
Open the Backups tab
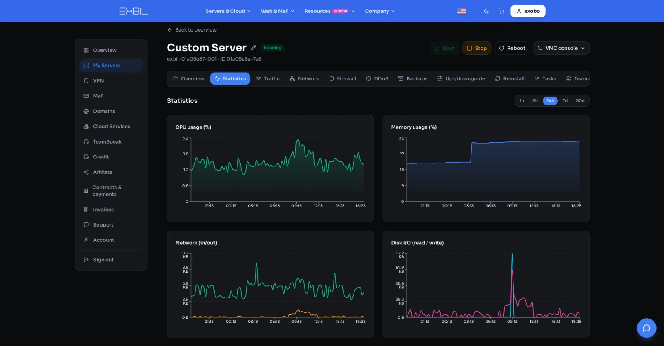click(413, 79)
